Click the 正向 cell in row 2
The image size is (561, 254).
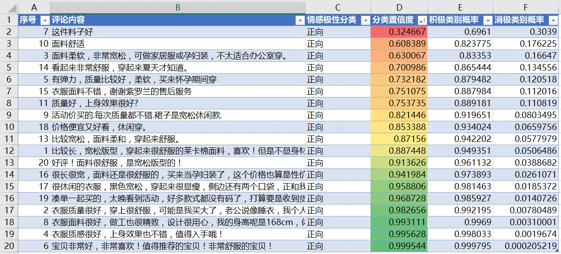338,32
